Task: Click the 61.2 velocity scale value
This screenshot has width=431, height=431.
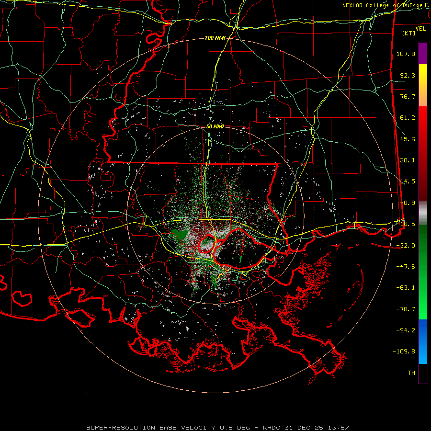Action: pos(408,118)
